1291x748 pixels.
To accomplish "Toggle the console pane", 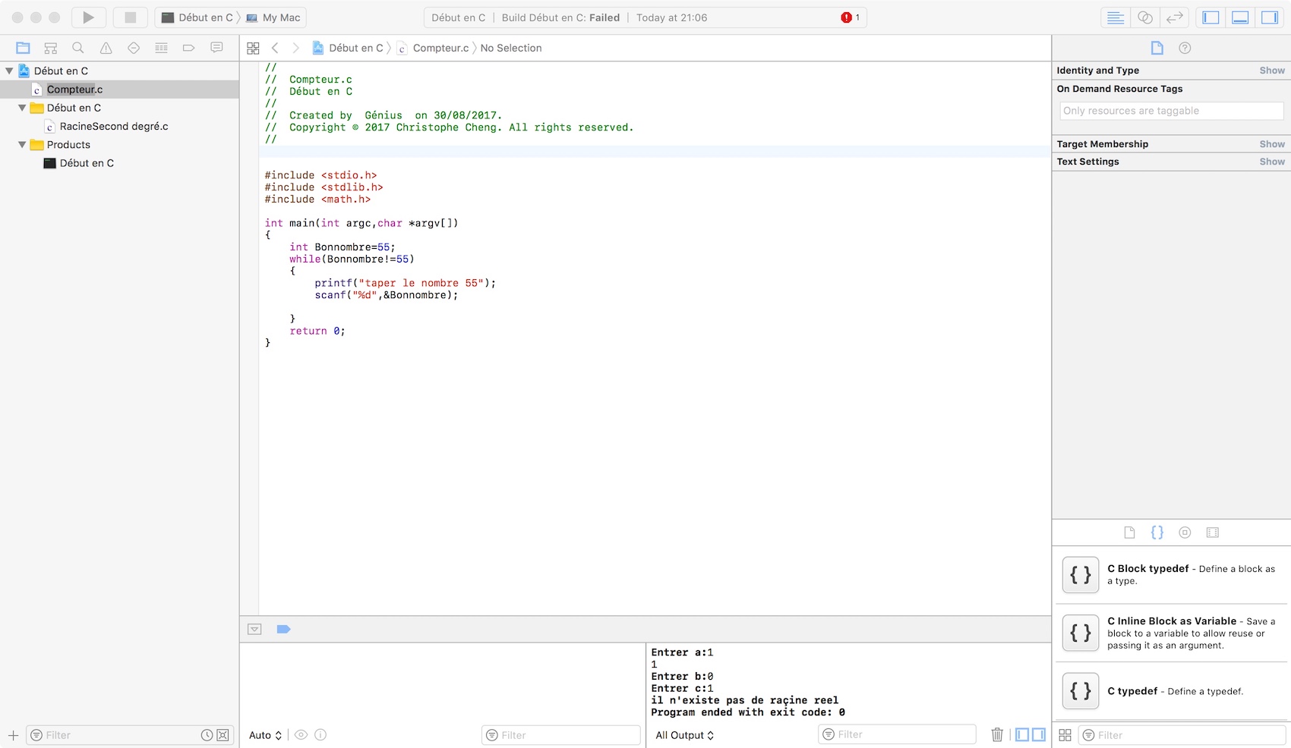I will tap(1039, 734).
